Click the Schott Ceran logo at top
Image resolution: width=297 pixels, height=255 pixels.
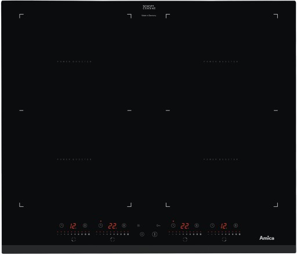[x=149, y=8]
